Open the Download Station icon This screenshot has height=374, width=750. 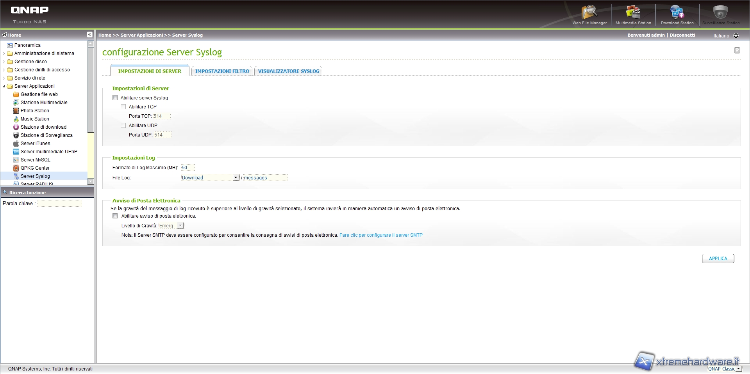tap(677, 13)
